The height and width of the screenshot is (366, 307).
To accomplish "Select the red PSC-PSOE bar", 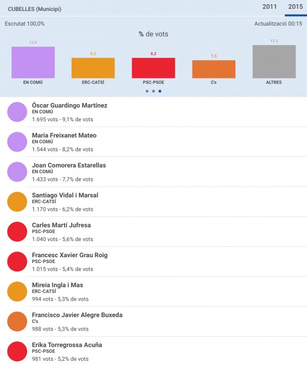I will [153, 68].
